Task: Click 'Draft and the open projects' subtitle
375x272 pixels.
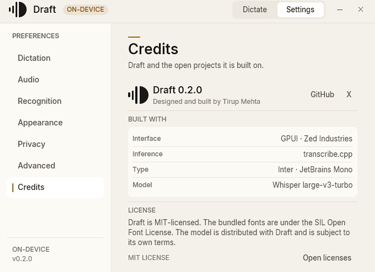Action: point(196,65)
